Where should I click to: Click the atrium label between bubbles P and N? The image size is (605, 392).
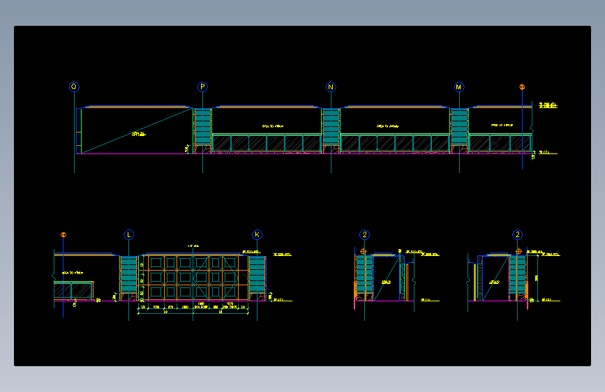click(273, 126)
